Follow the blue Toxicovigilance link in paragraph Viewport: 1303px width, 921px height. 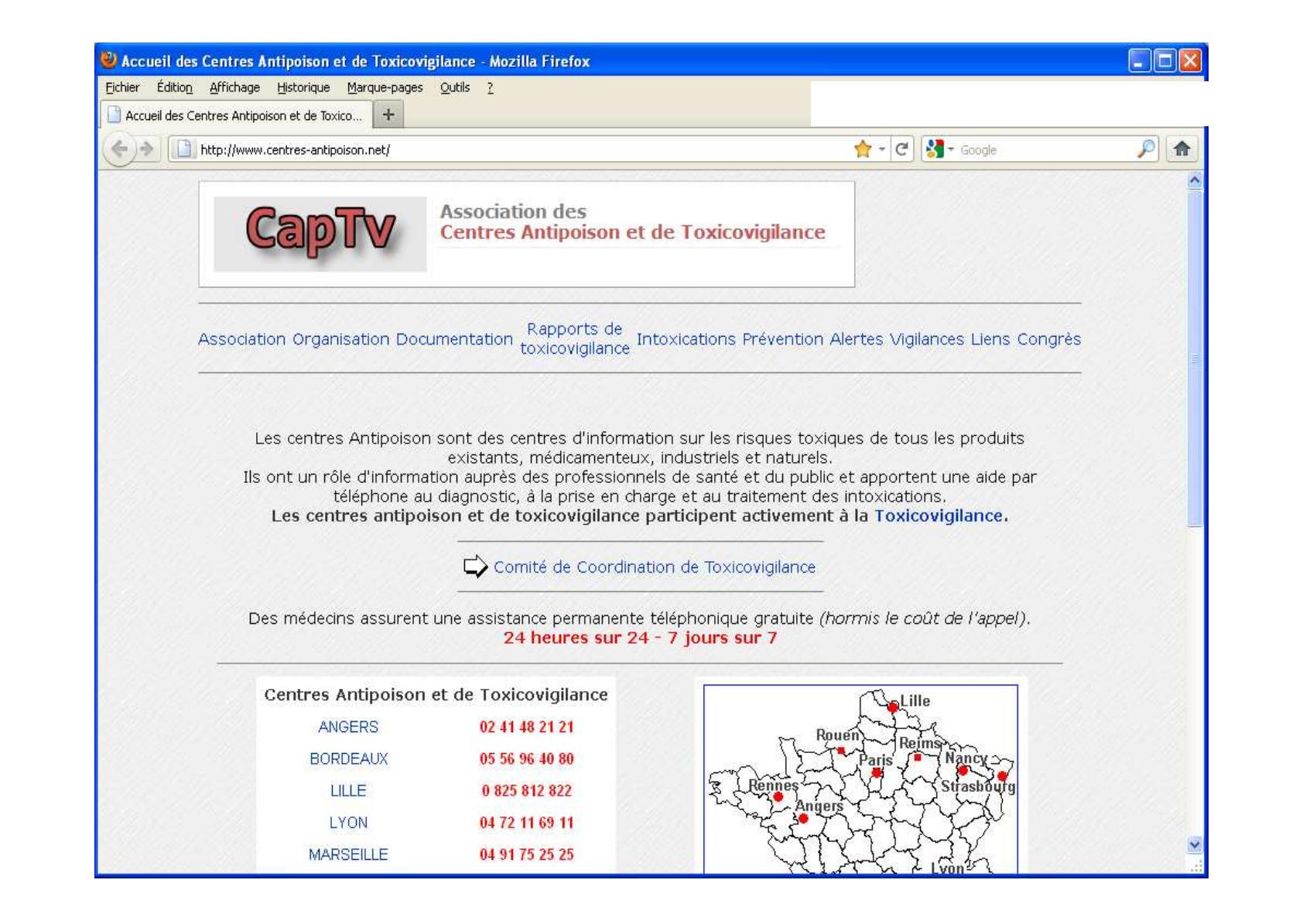click(x=939, y=516)
